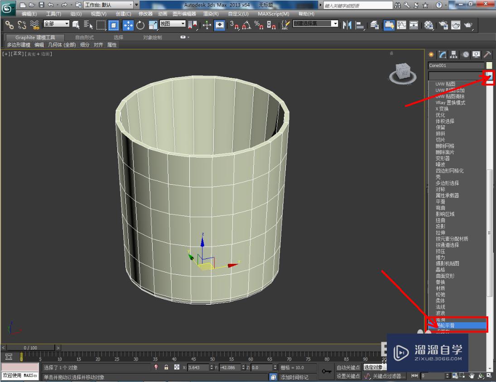
Task: Open Select by Name list icon
Action: tap(88, 25)
